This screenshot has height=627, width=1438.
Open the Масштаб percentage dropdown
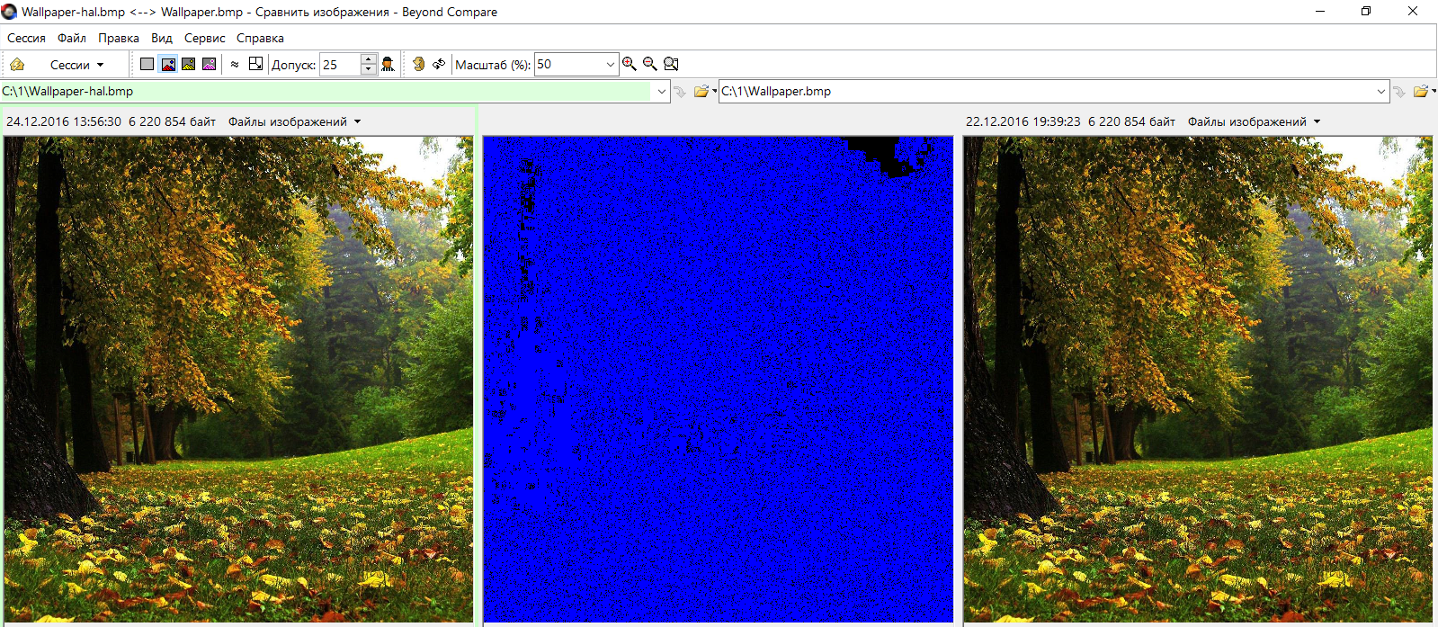point(611,64)
